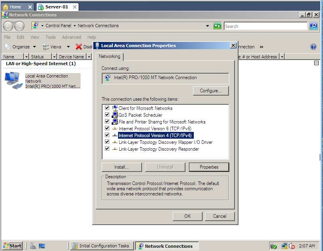Toggle File and Printer Sharing checkbox
This screenshot has height=251, width=323.
tap(107, 122)
